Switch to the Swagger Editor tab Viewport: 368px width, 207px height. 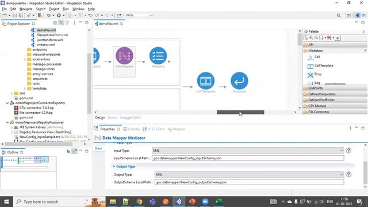(131, 117)
